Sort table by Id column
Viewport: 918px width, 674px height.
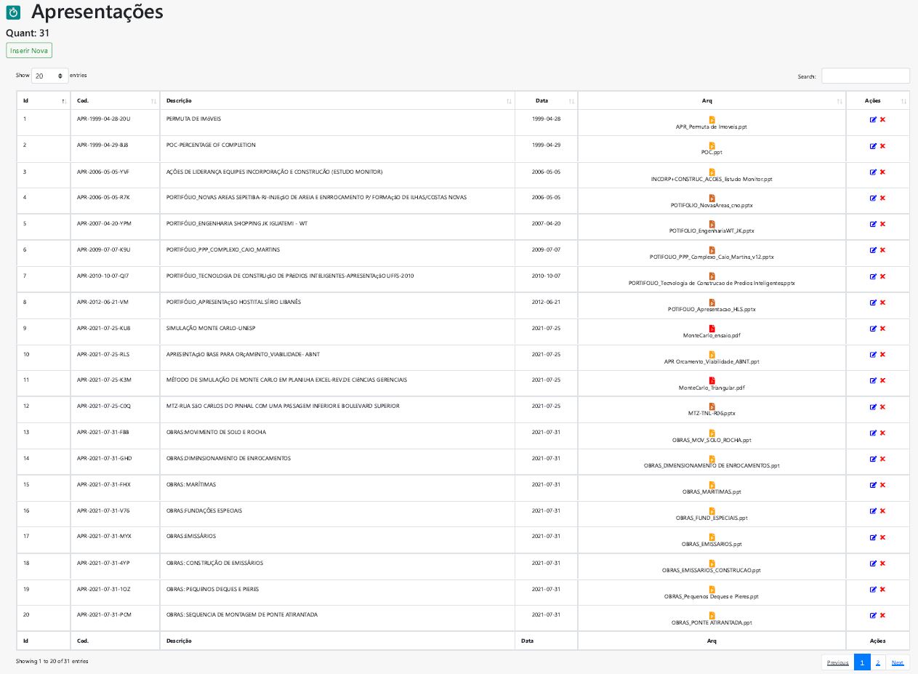[x=44, y=100]
